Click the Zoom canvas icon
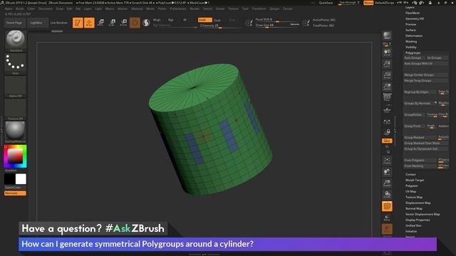 coord(387,64)
